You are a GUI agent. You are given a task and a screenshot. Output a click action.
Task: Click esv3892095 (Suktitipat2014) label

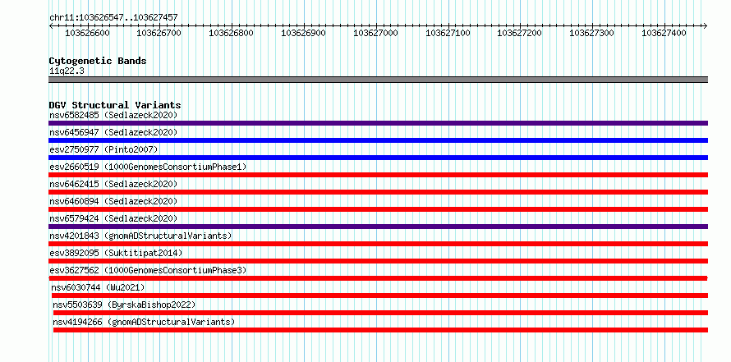(x=116, y=253)
